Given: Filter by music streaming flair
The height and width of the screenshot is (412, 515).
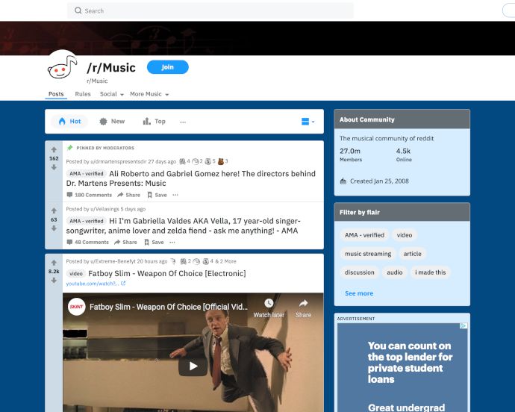Looking at the screenshot, I should pos(368,254).
